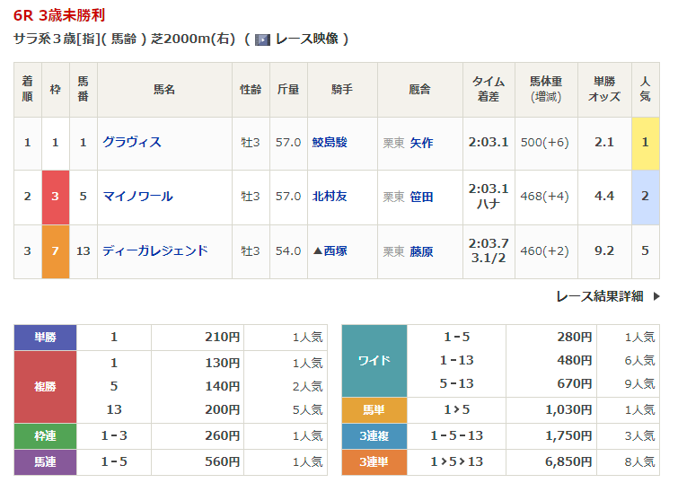
Task: Open horse ディーガレジェンド profile link
Action: [155, 250]
